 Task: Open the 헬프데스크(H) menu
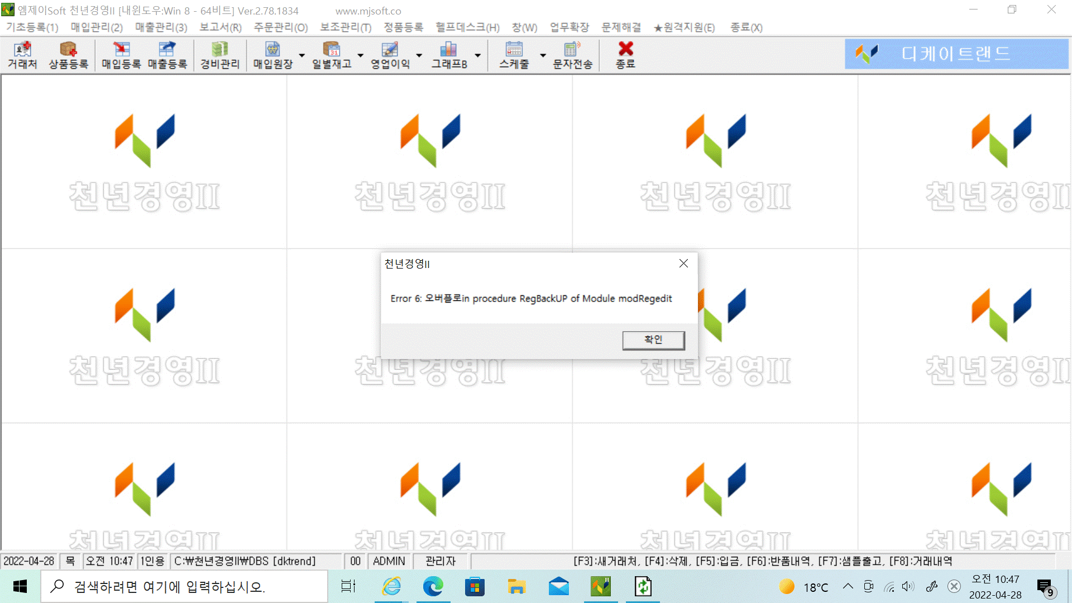coord(467,27)
